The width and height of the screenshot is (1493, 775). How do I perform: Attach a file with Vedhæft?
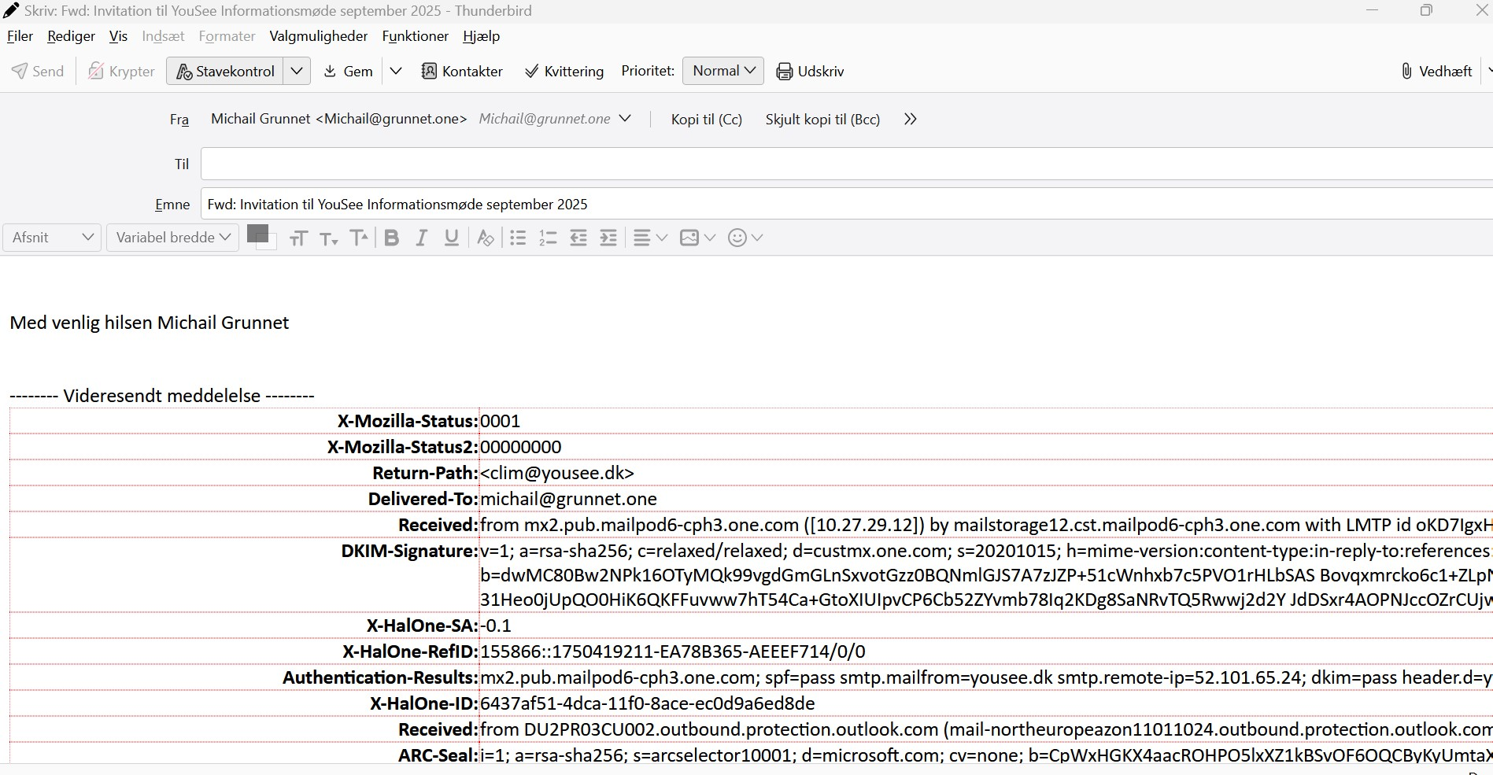pos(1436,71)
